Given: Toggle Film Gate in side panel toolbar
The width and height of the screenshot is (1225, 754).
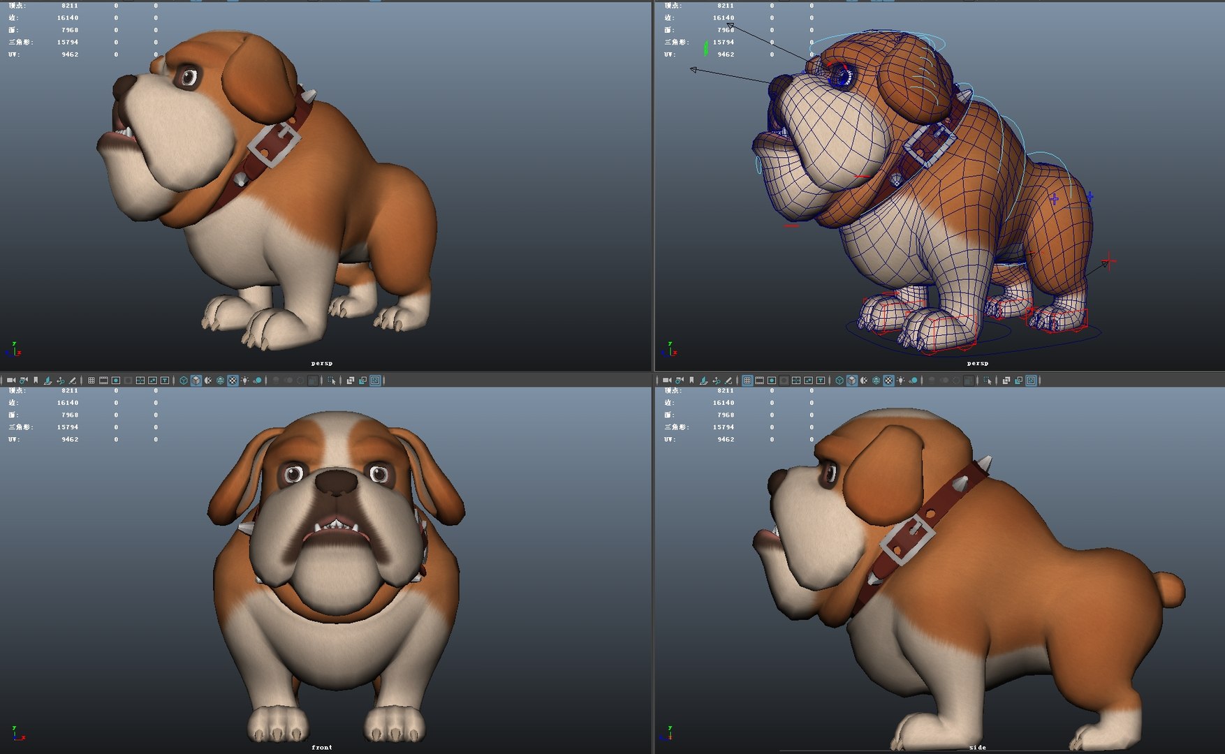Looking at the screenshot, I should point(759,380).
